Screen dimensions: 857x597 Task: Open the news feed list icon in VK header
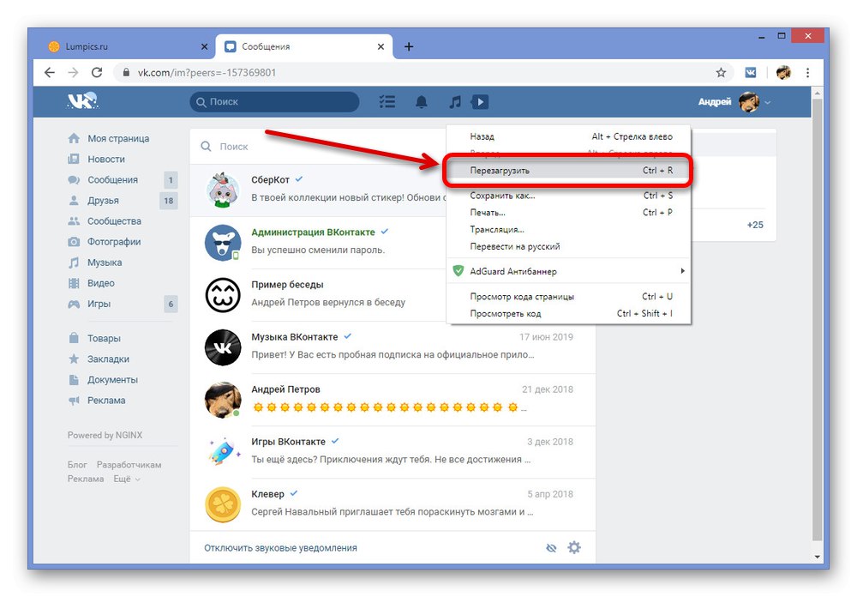(x=387, y=102)
